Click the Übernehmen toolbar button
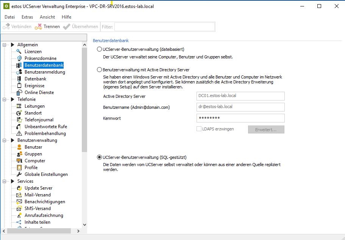 [x=80, y=27]
